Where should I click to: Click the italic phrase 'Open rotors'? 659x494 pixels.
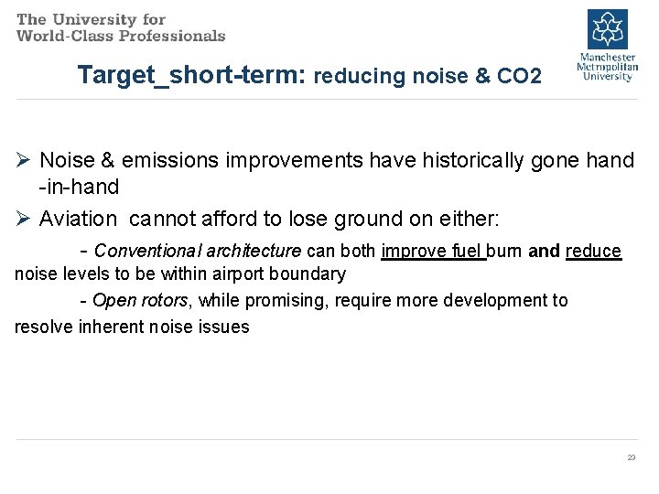click(140, 300)
